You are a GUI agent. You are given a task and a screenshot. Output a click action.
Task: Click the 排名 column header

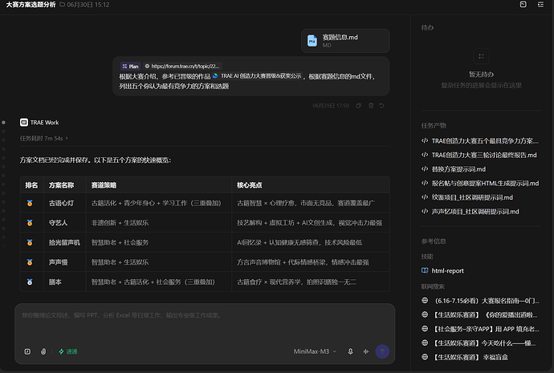click(31, 185)
